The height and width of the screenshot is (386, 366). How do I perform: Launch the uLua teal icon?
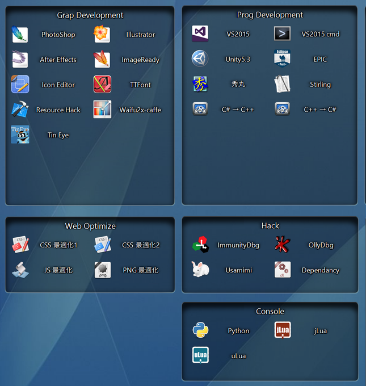(x=200, y=355)
